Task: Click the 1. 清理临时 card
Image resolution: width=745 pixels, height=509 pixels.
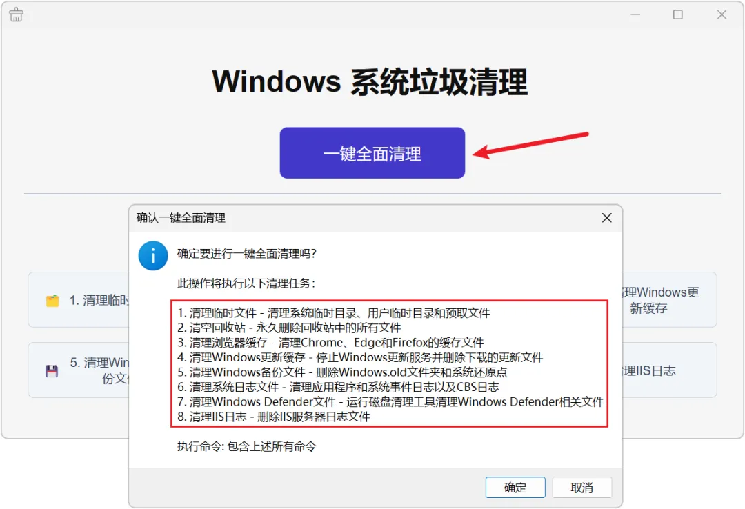Action: pyautogui.click(x=79, y=300)
